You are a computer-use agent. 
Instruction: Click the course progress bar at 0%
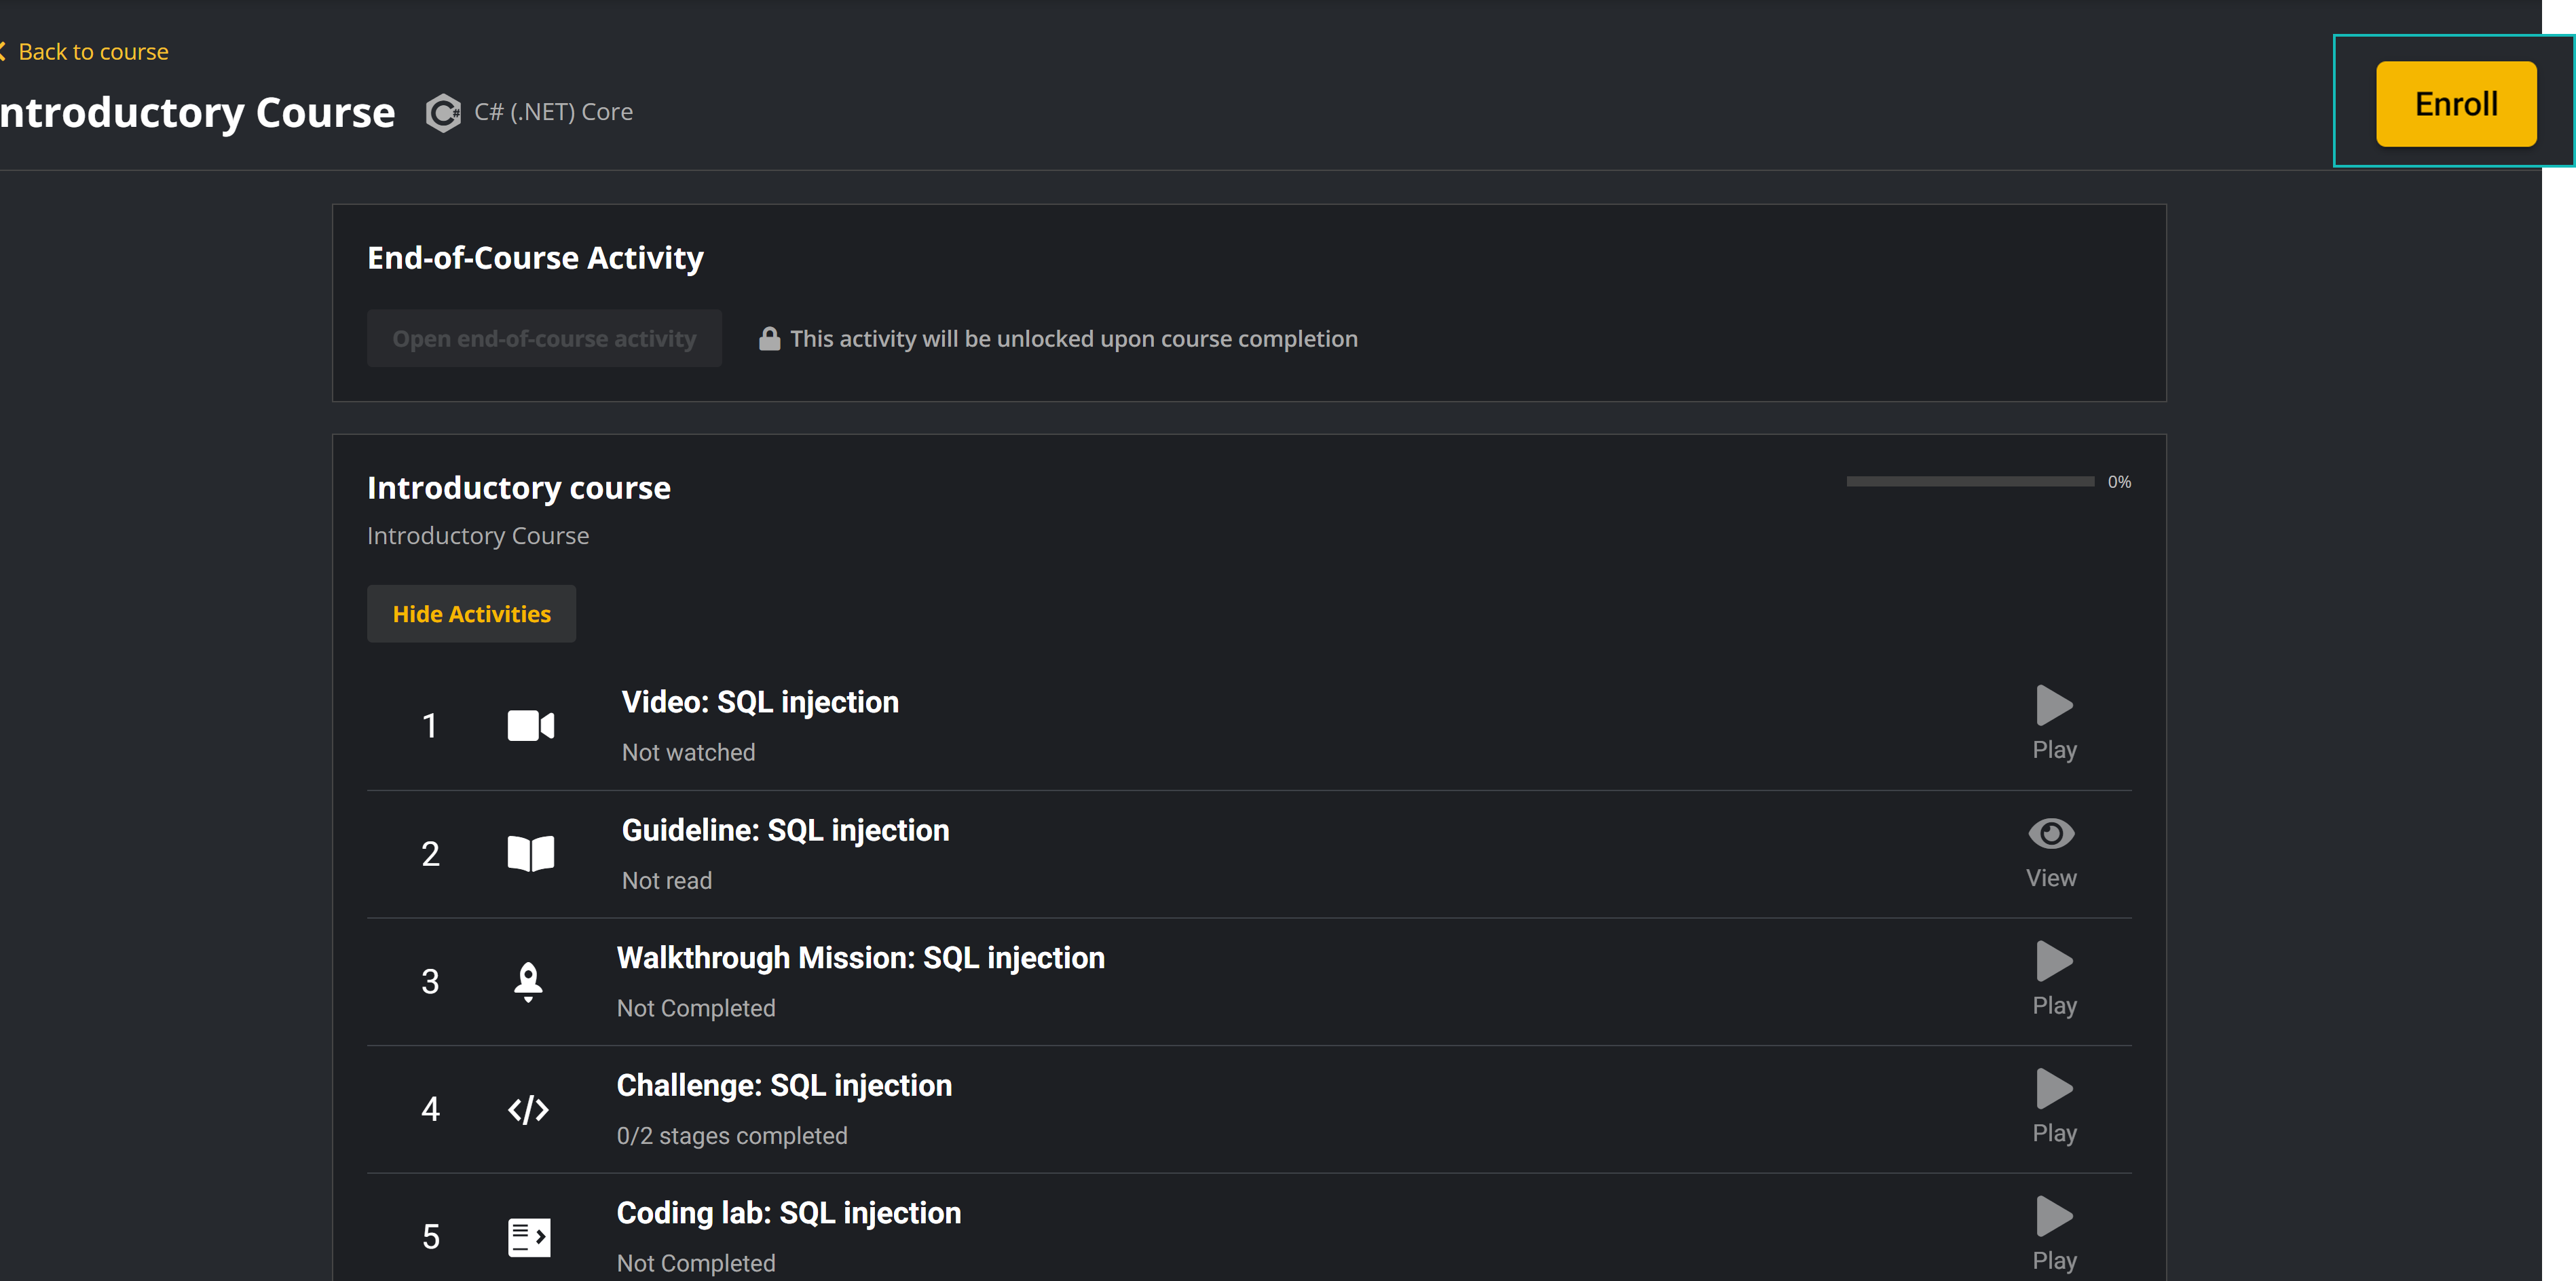coord(1969,482)
